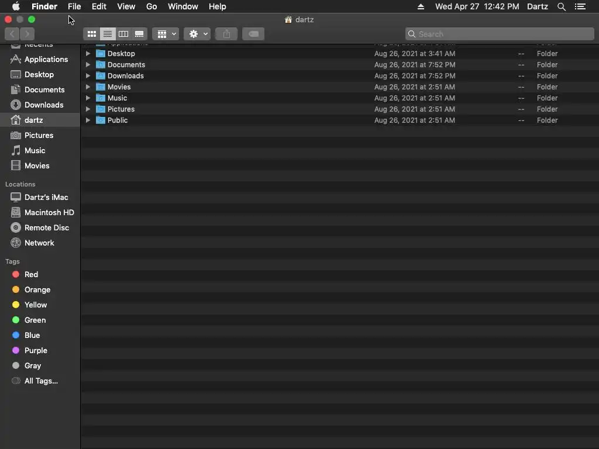Switch to column view in toolbar
Image resolution: width=599 pixels, height=449 pixels.
(x=123, y=34)
